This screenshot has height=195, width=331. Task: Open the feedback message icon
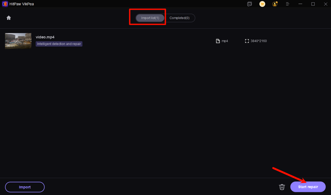click(x=250, y=4)
